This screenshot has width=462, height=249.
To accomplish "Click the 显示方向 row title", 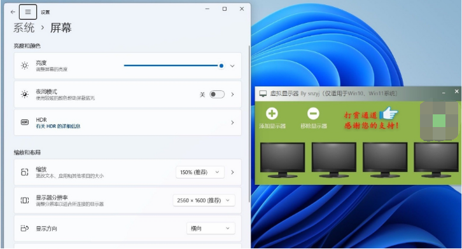I will coord(46,229).
